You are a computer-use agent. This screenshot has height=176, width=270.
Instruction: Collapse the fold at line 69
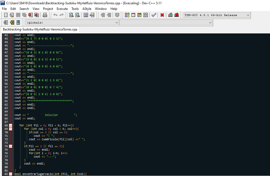coord(10,129)
